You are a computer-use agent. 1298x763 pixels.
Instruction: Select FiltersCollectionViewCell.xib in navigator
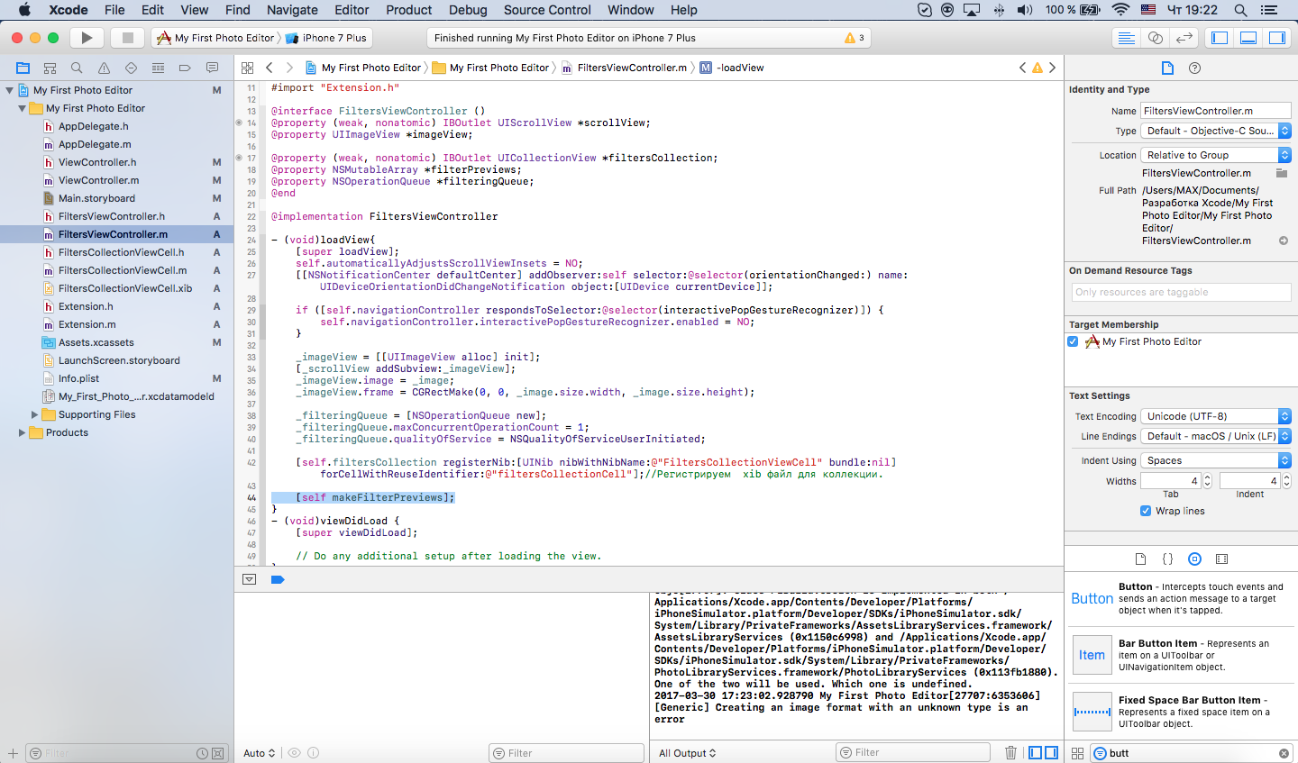(x=124, y=288)
